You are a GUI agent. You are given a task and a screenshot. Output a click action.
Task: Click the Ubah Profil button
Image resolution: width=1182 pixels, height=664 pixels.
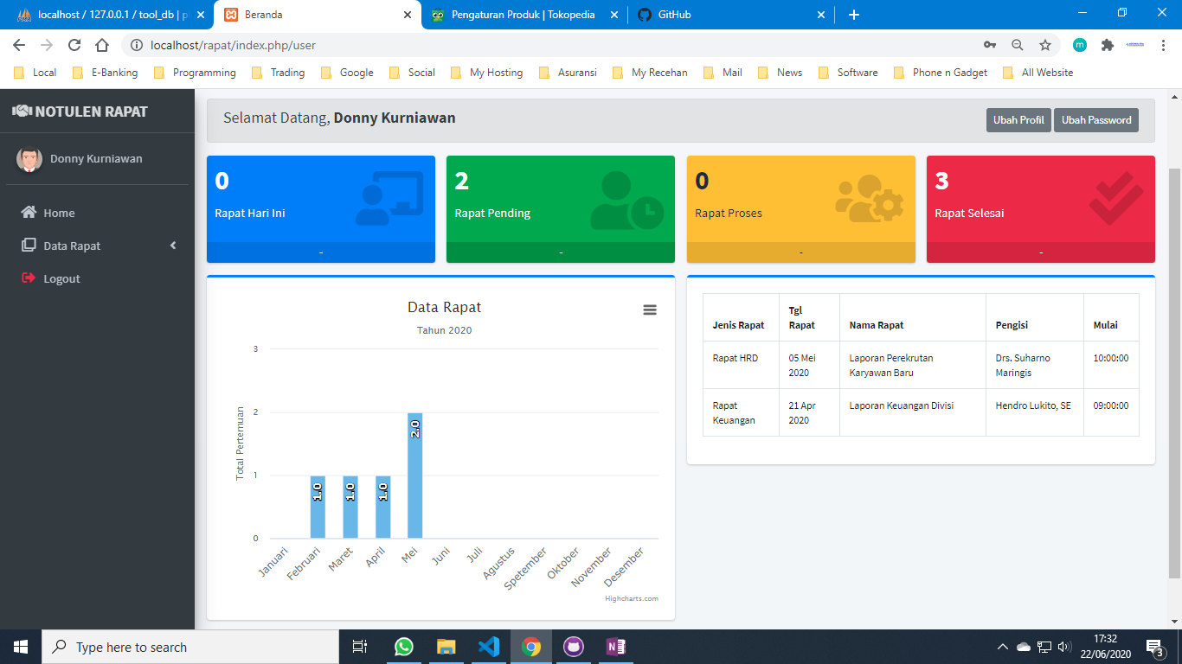click(x=1018, y=120)
